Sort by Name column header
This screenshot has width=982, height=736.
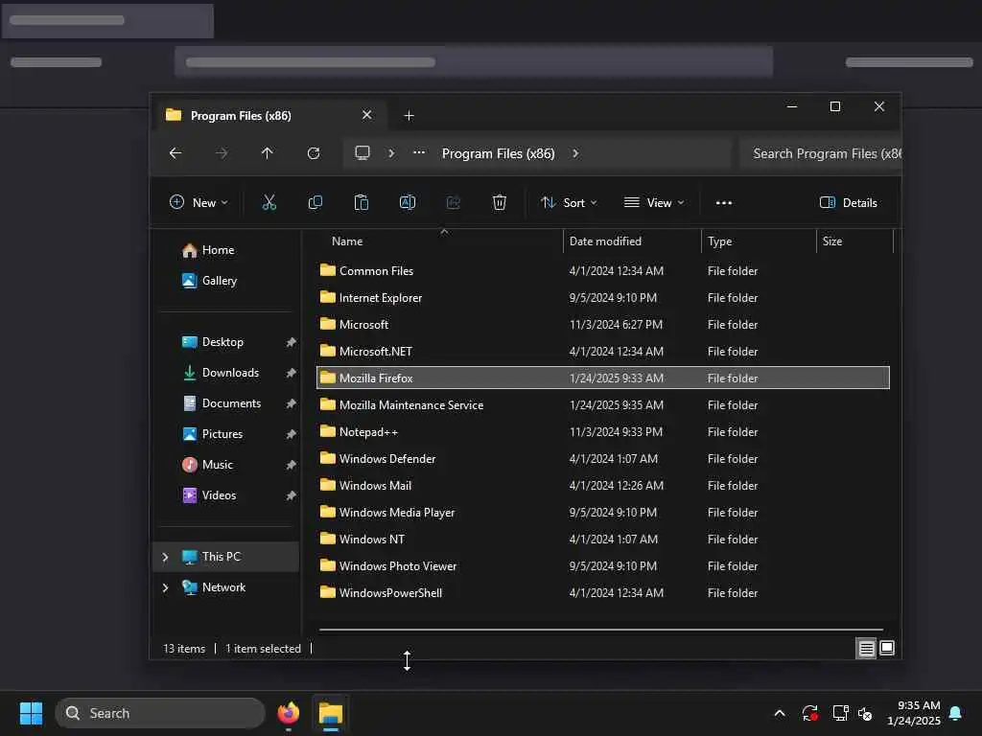(x=347, y=241)
